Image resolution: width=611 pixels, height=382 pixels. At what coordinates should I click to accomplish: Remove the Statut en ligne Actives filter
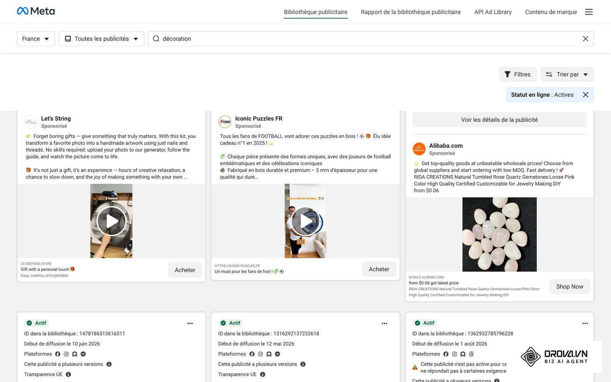tap(585, 95)
